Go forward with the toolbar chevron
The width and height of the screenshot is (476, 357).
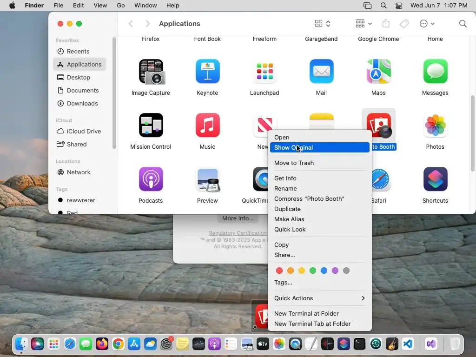147,24
